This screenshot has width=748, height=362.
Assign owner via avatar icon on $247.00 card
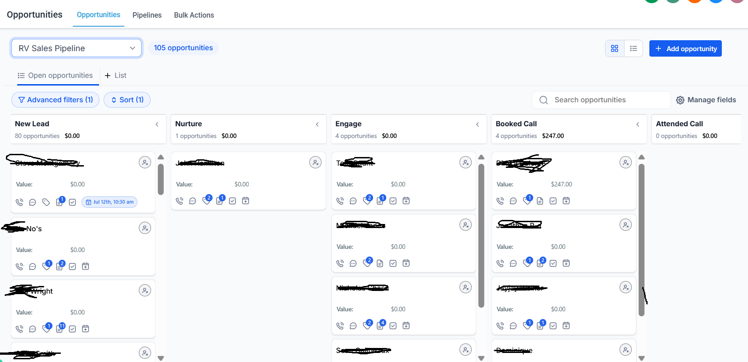(625, 162)
